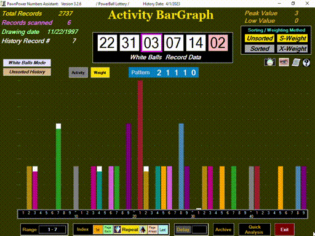This screenshot has width=315, height=236.
Task: Click the Range value field showing 1 - 7
Action: tap(52, 229)
